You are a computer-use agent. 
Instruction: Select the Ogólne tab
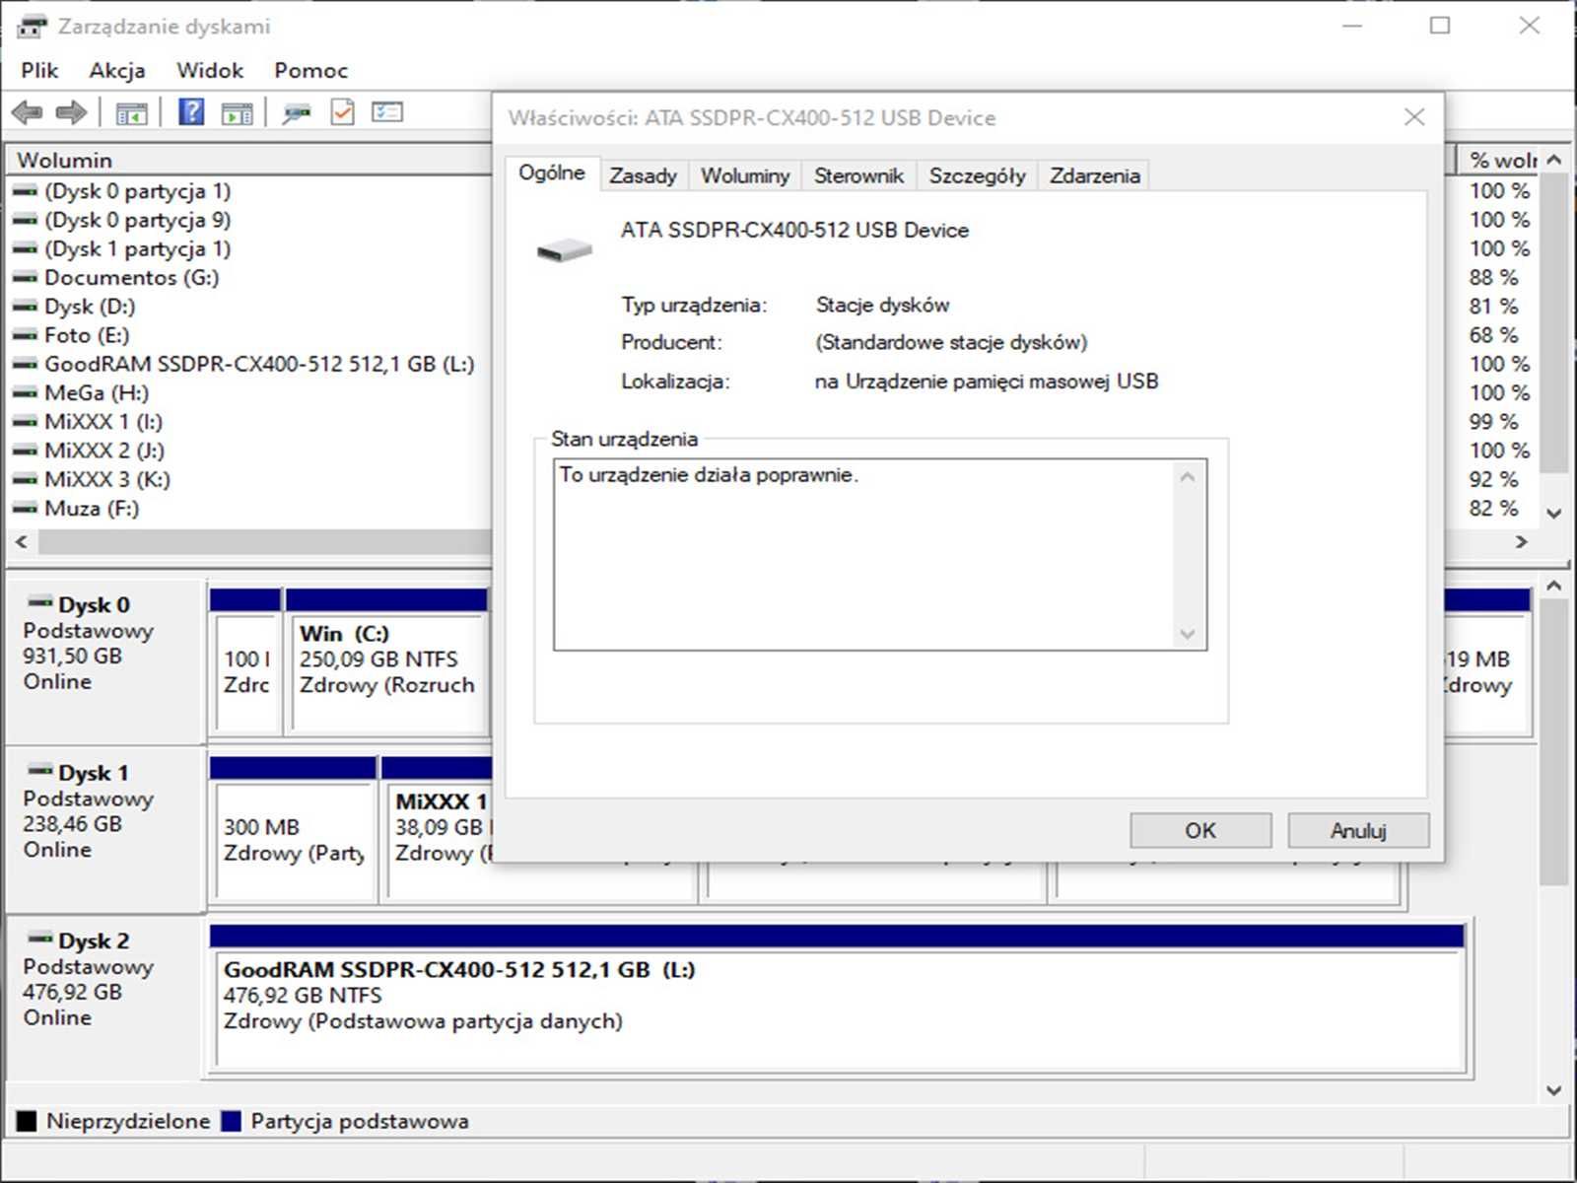coord(552,174)
